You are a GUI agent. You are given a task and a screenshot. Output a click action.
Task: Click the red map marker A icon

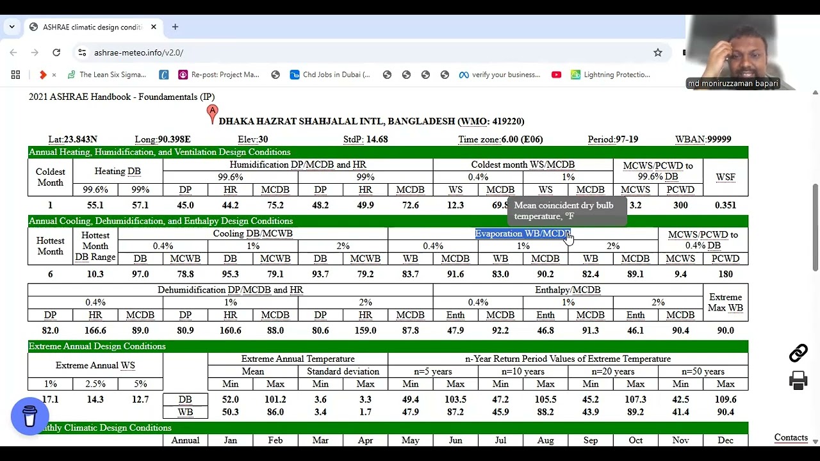click(x=212, y=114)
